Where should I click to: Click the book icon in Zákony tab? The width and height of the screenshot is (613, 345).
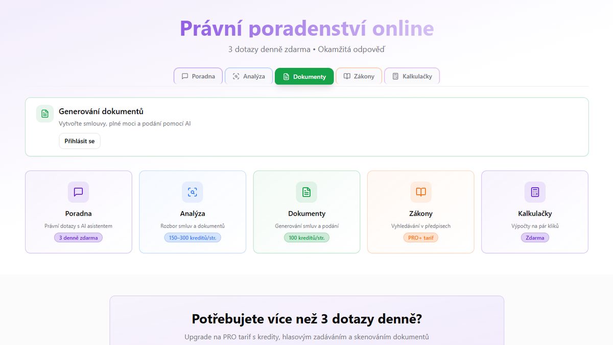coord(347,77)
